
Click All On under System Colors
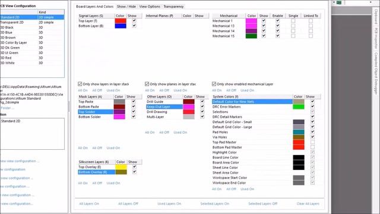tap(217, 189)
